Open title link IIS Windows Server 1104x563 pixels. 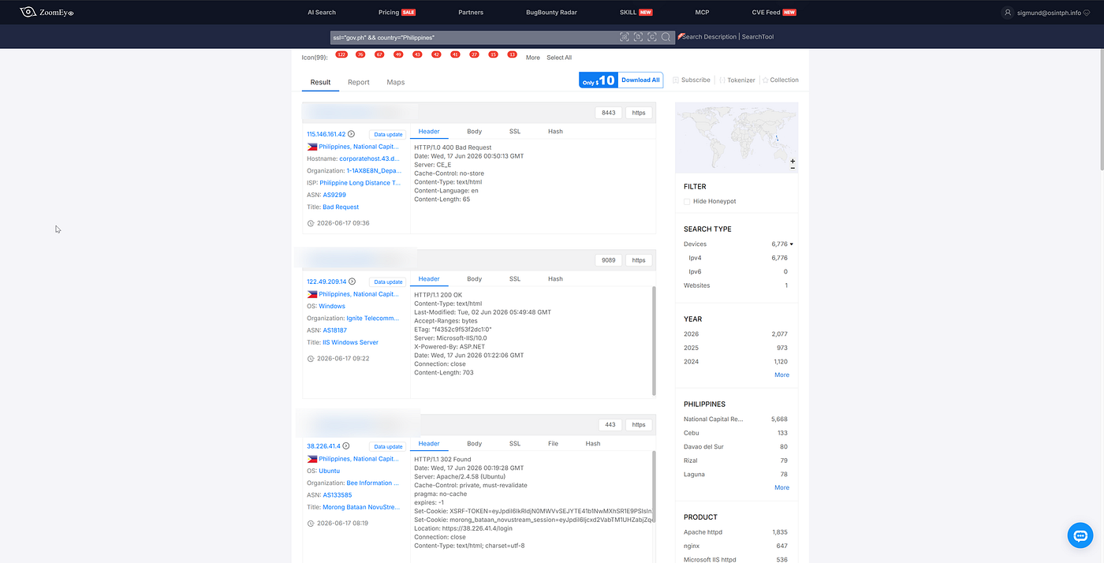pyautogui.click(x=351, y=342)
